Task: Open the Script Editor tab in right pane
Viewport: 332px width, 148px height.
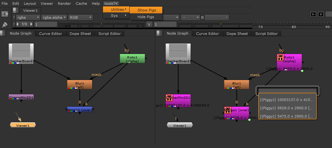Action: [x=267, y=34]
